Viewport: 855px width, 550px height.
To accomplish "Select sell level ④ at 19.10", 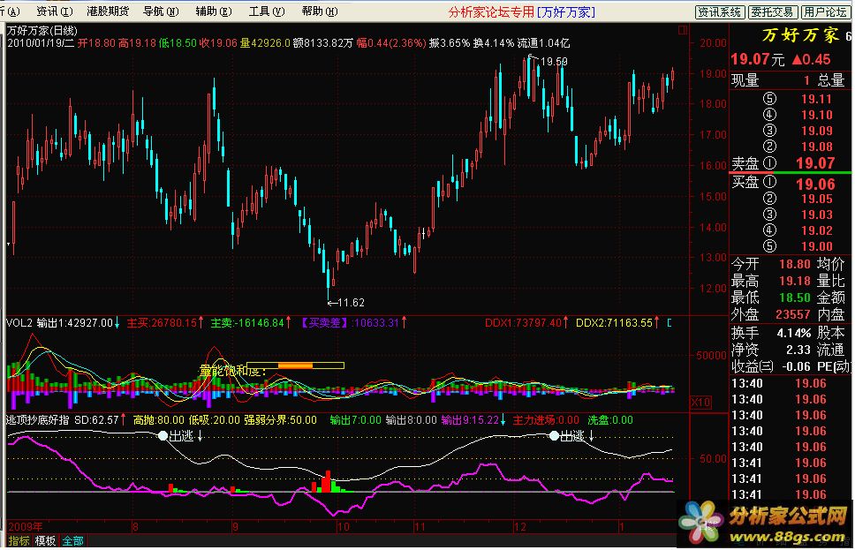I will coord(798,115).
